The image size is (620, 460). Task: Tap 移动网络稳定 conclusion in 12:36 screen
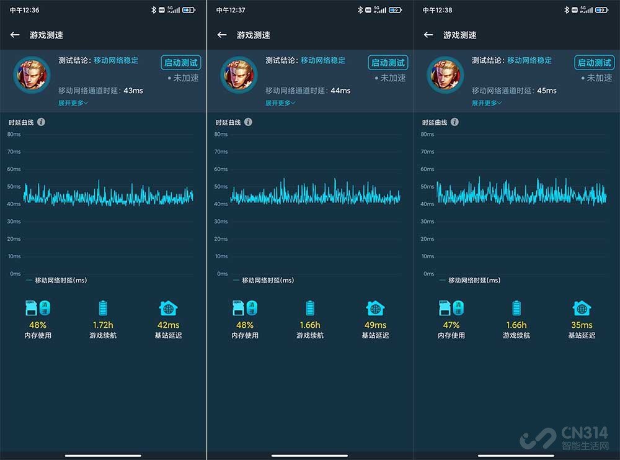(117, 60)
